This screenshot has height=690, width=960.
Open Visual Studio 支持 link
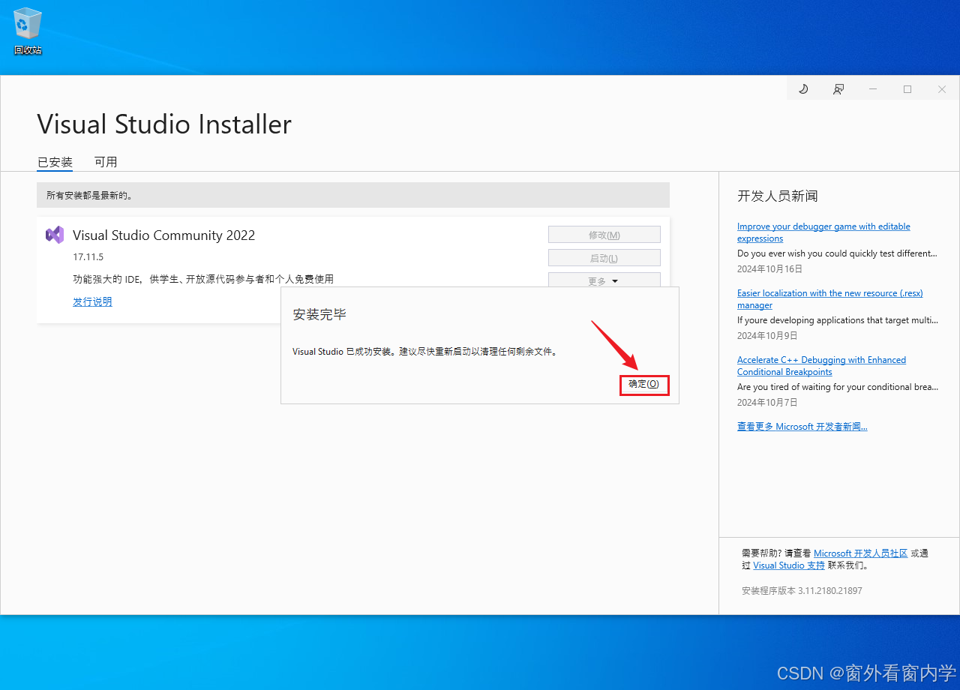point(789,565)
